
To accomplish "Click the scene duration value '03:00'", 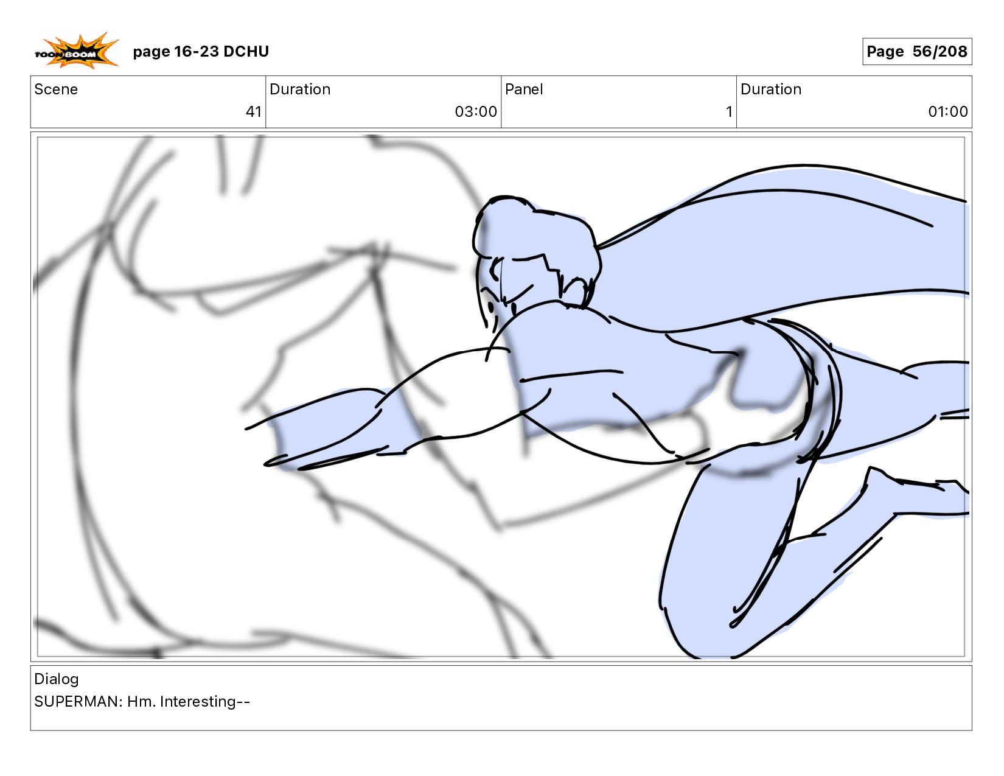I will [x=476, y=112].
